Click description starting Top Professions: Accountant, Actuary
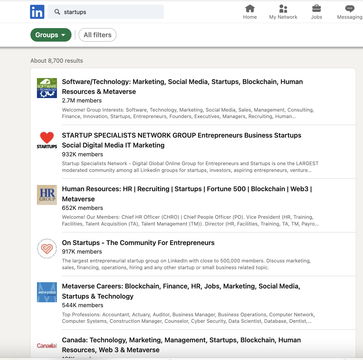Image resolution: width=363 pixels, height=360 pixels. [189, 318]
